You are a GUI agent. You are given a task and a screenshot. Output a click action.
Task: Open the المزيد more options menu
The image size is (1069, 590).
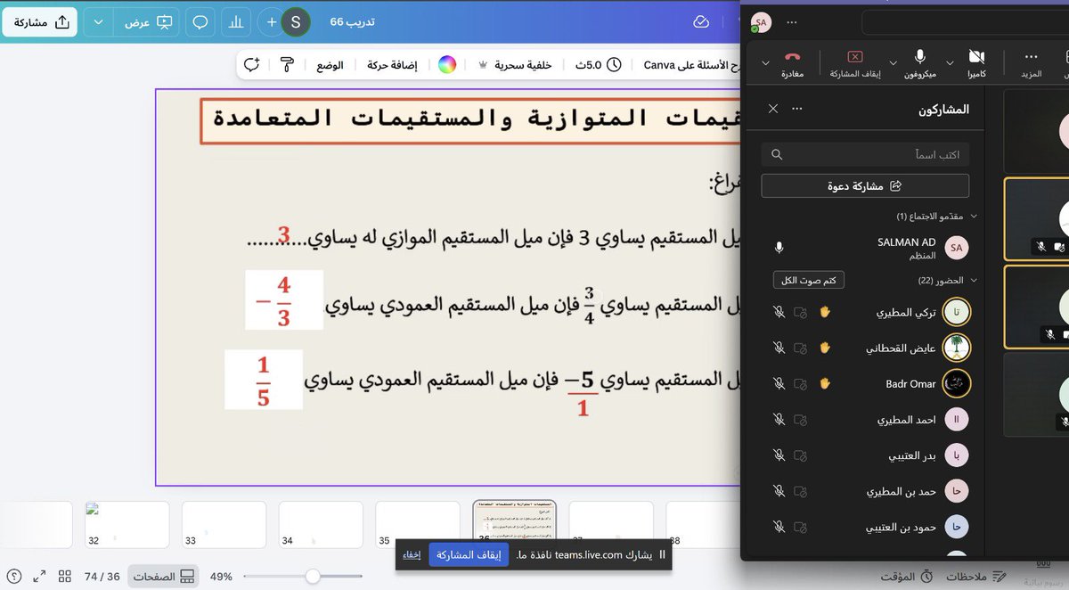click(1031, 55)
